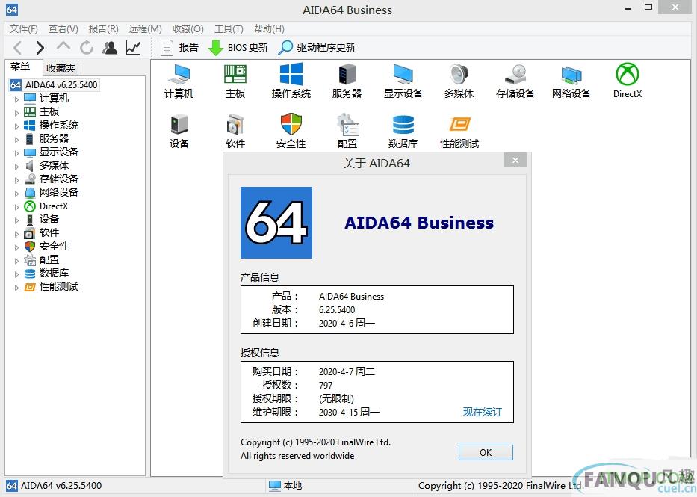Expand the 存储设备 node in the sidebar tree

(x=17, y=179)
